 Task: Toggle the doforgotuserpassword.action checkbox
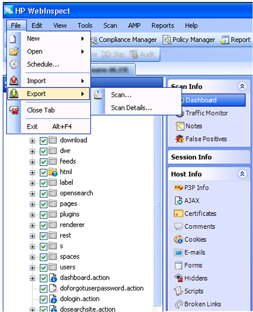(44, 289)
